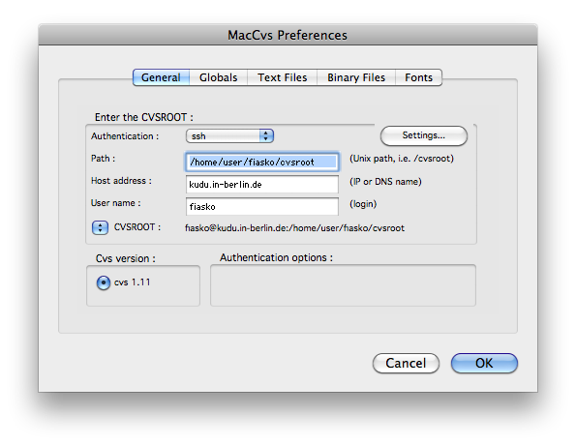Click the Settings... button

point(424,135)
